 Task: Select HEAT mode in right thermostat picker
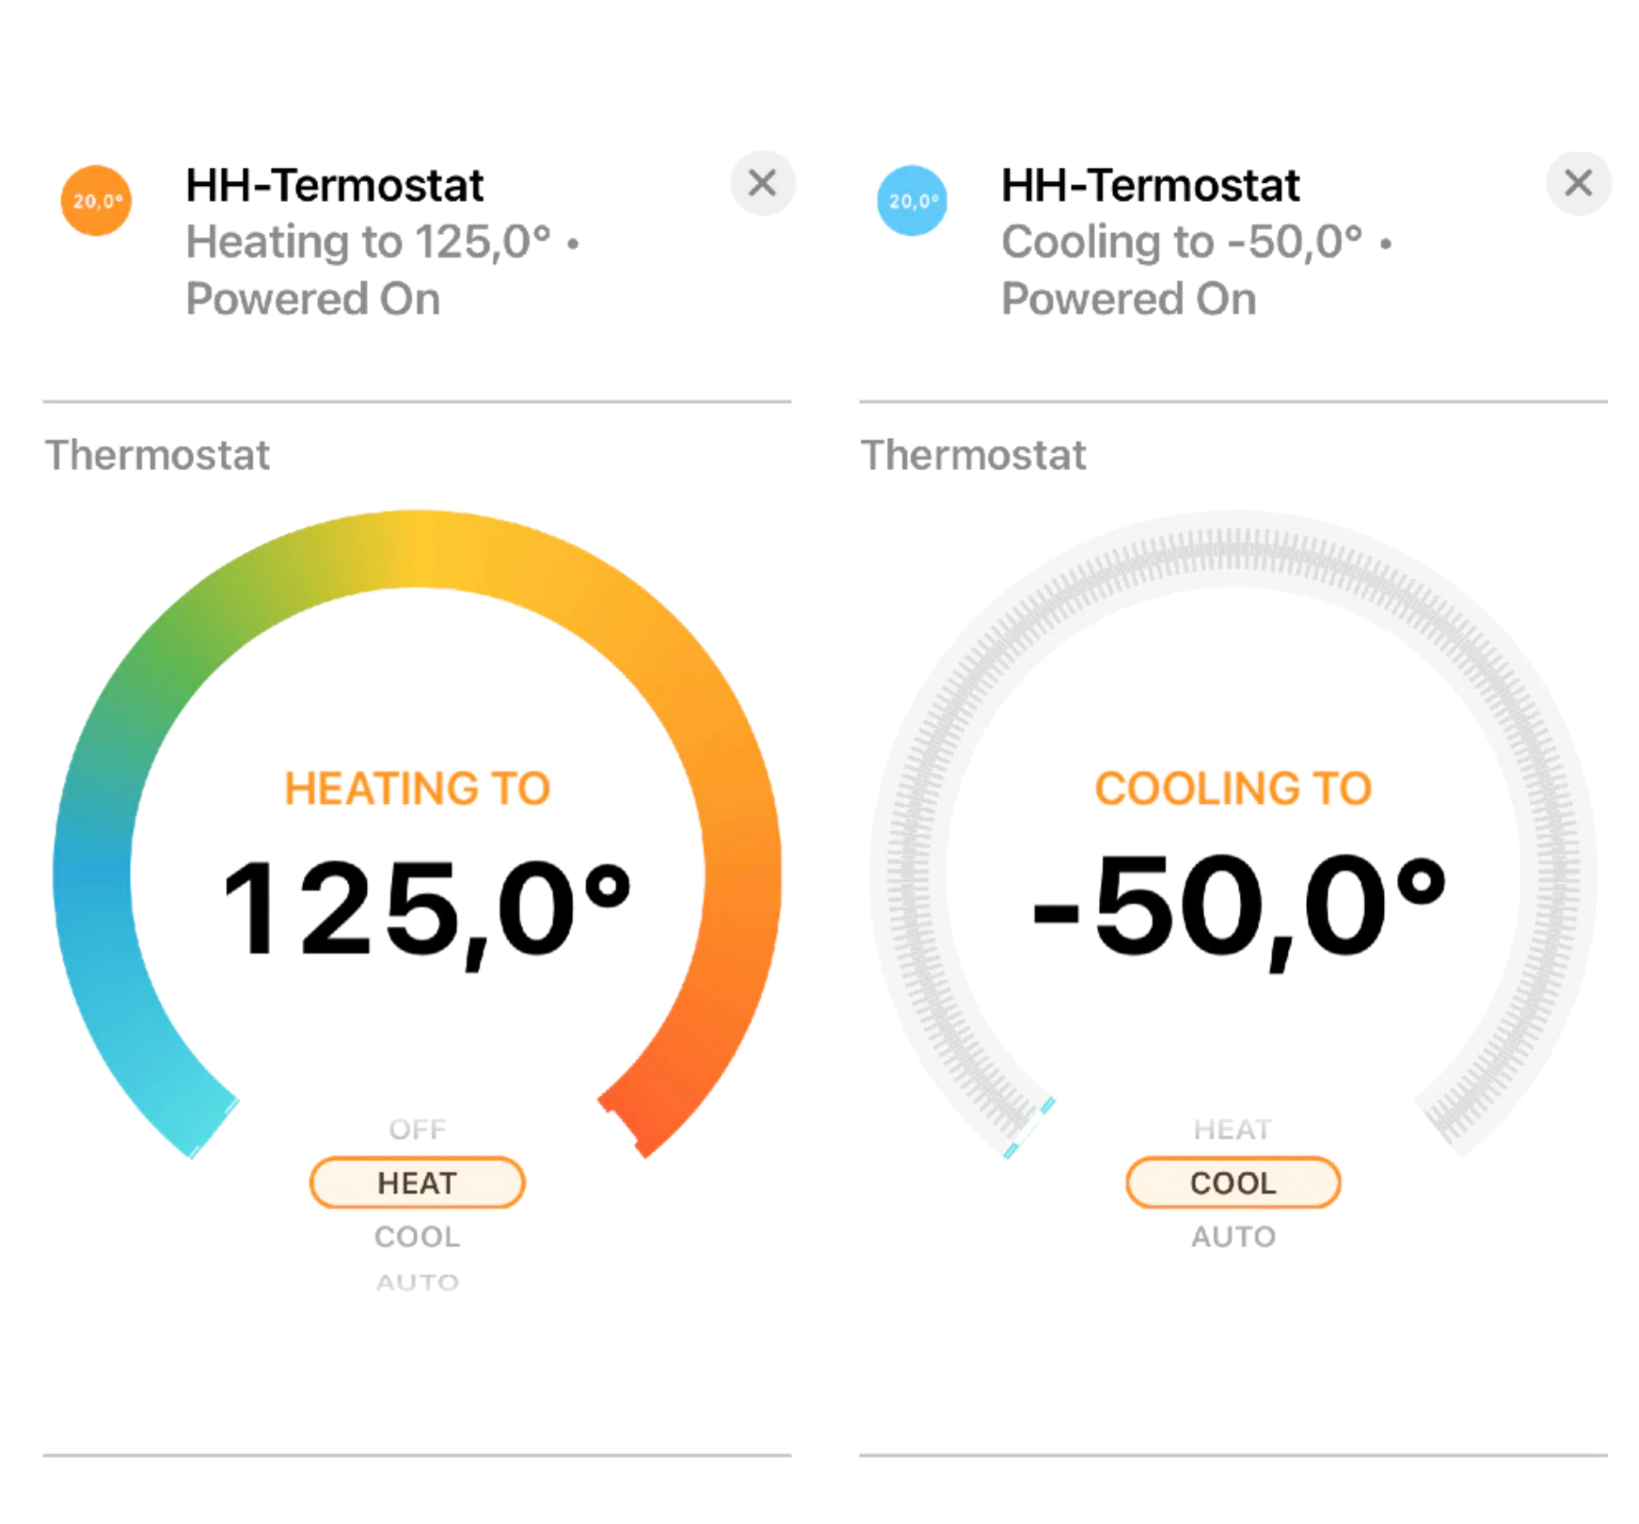(1234, 1129)
